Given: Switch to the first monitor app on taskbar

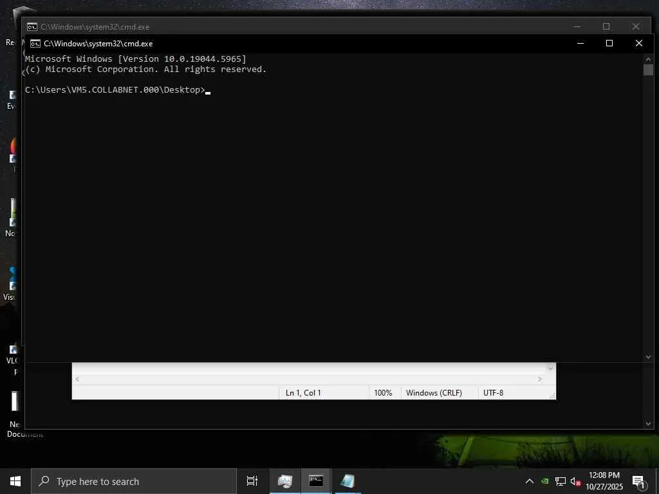Looking at the screenshot, I should [x=285, y=481].
